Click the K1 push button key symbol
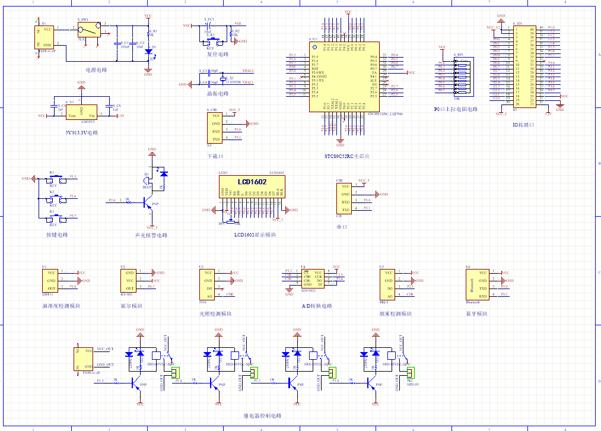This screenshot has height=431, width=601. coord(52,179)
